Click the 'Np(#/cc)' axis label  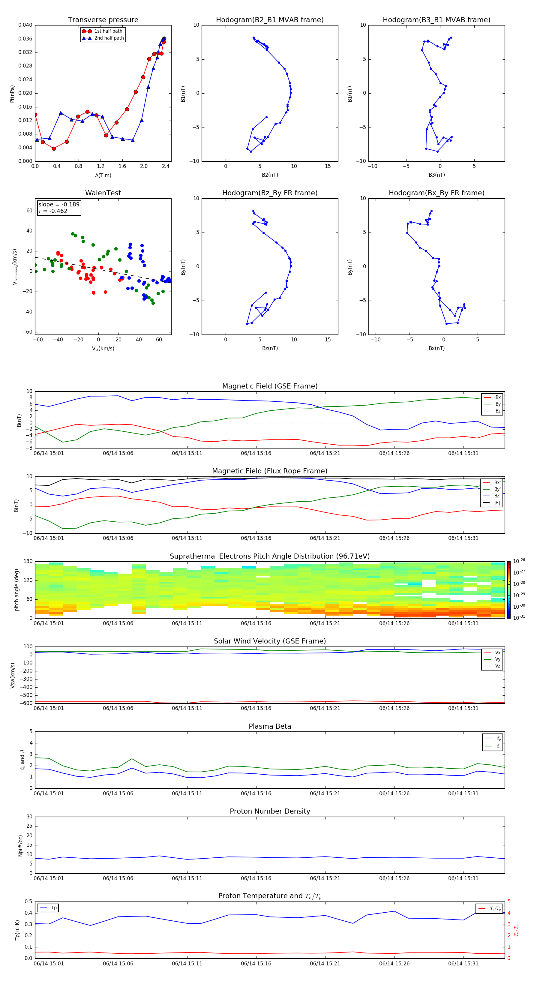click(x=20, y=845)
